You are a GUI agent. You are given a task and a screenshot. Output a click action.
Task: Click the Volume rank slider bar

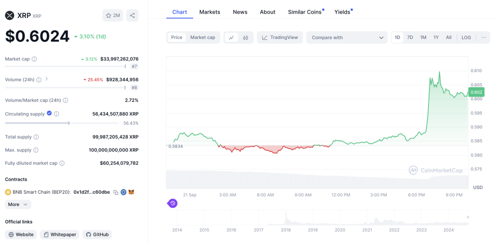66,87
